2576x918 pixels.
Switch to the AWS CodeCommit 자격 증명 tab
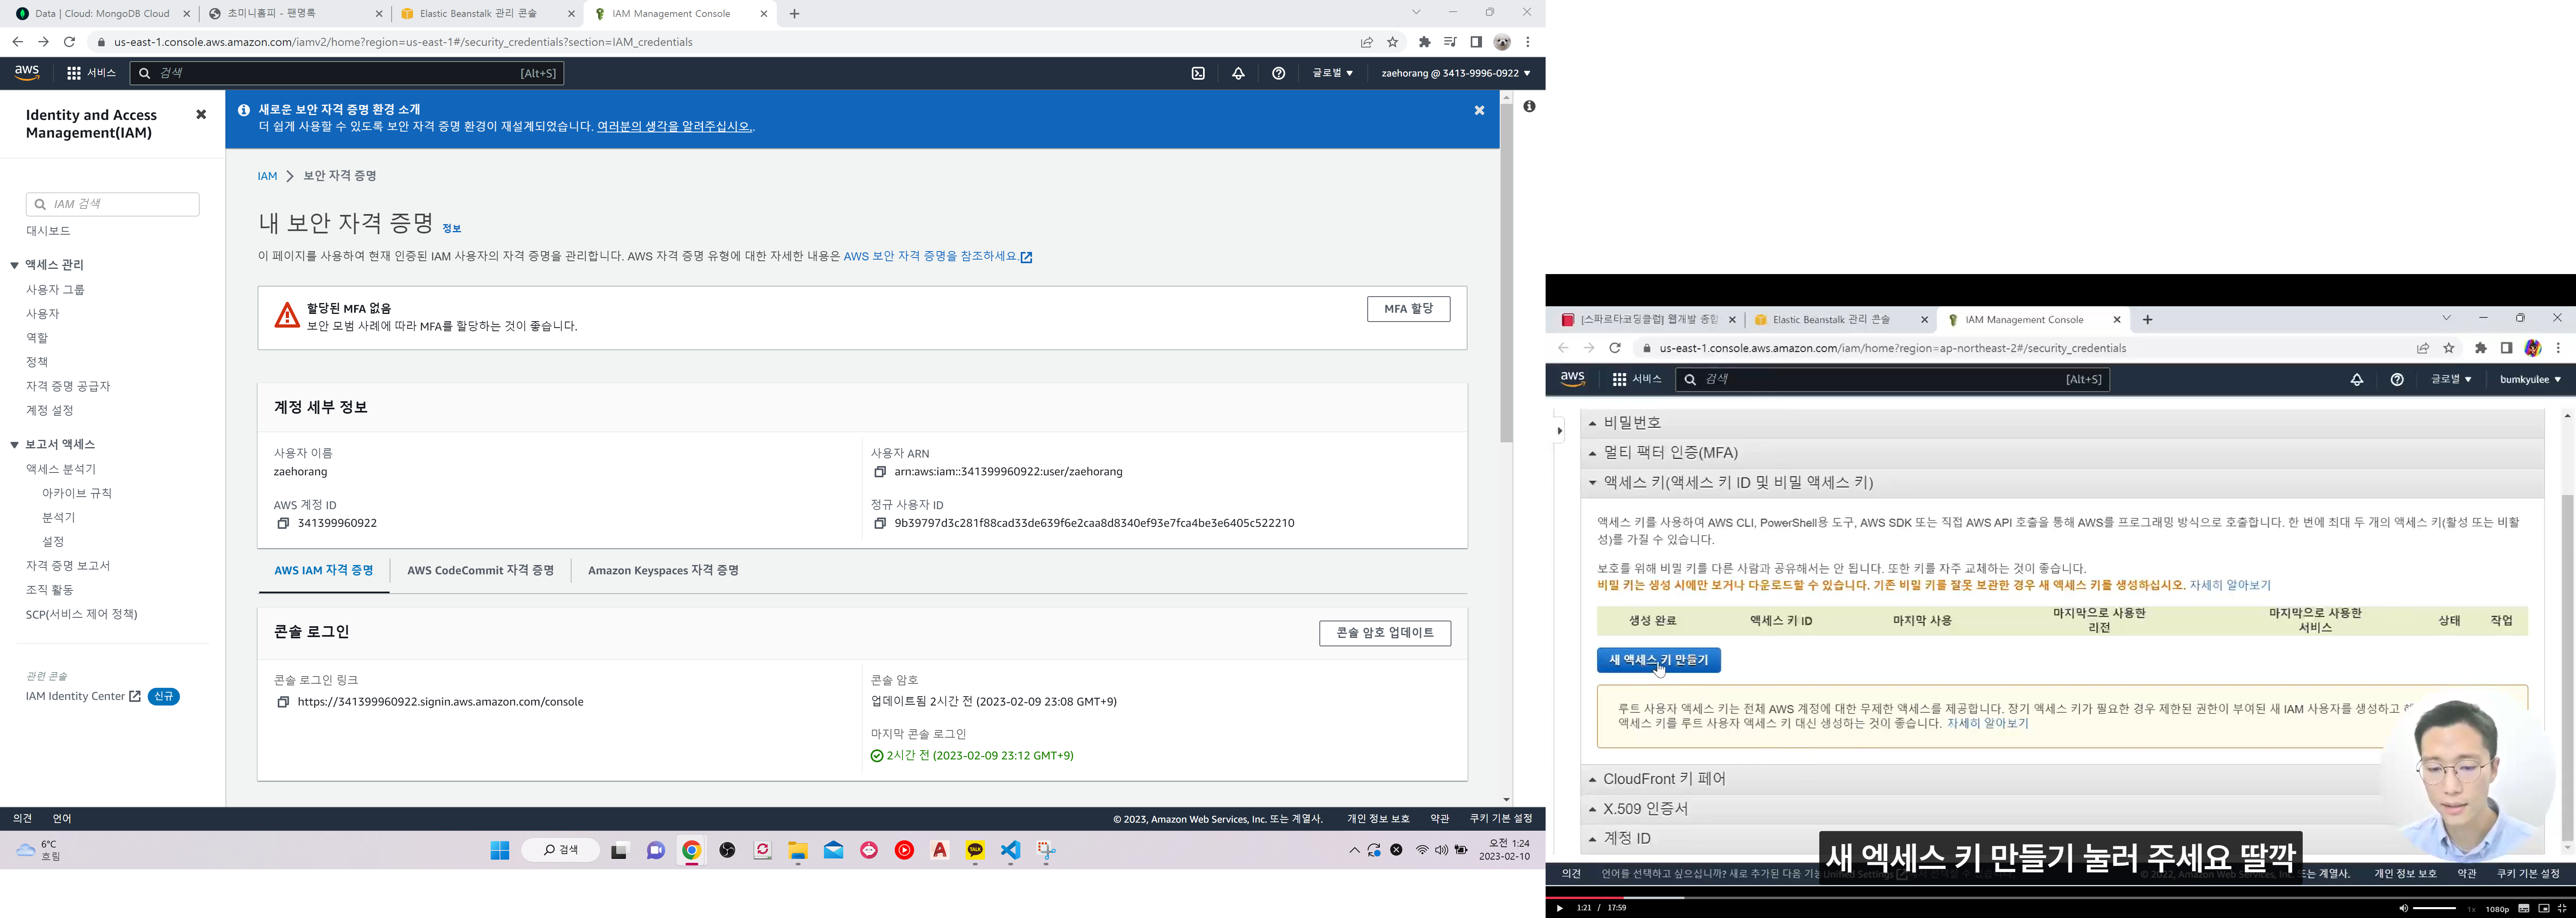coord(480,570)
